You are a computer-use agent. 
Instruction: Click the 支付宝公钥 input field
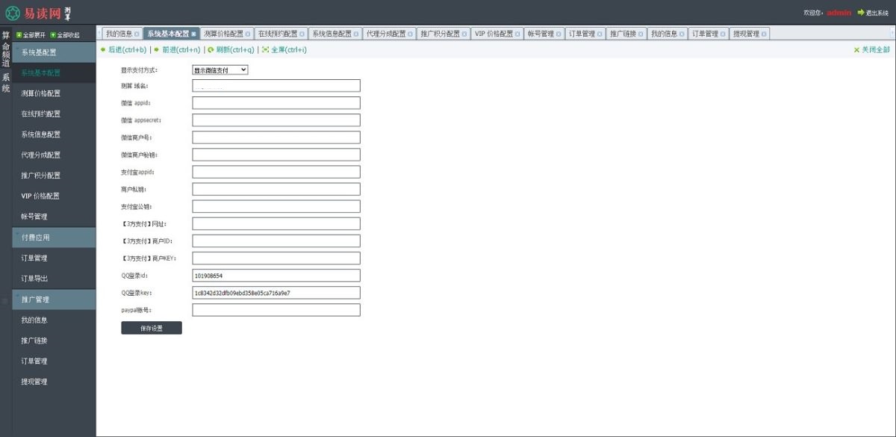(276, 206)
